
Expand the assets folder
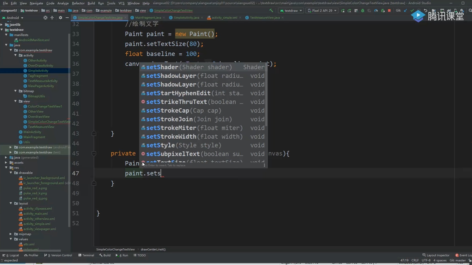[x=6, y=162]
